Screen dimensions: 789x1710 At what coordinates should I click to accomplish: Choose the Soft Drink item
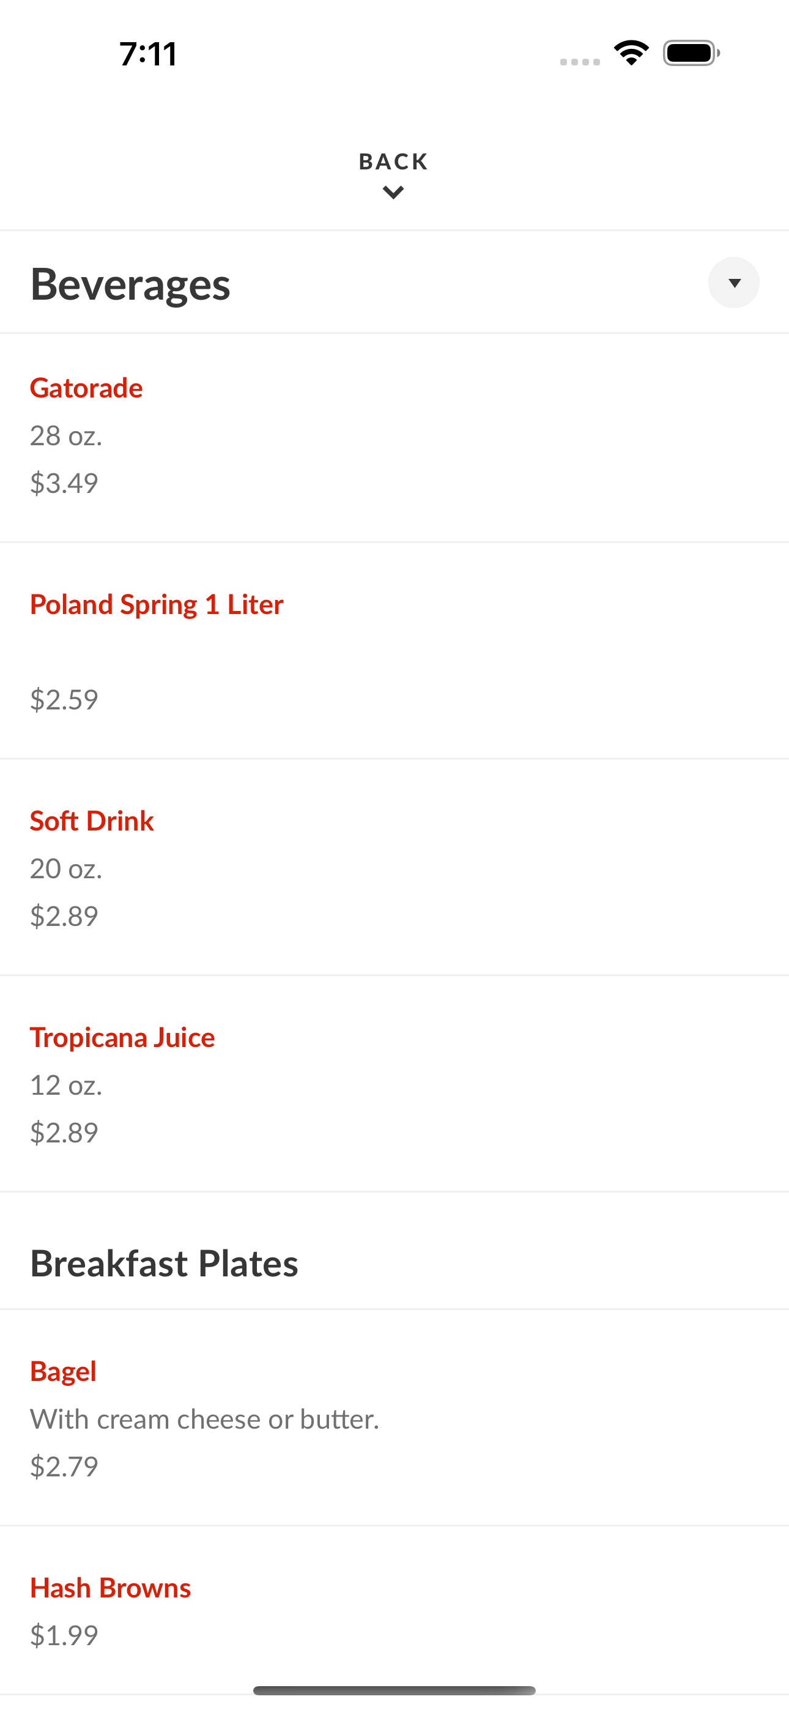394,867
